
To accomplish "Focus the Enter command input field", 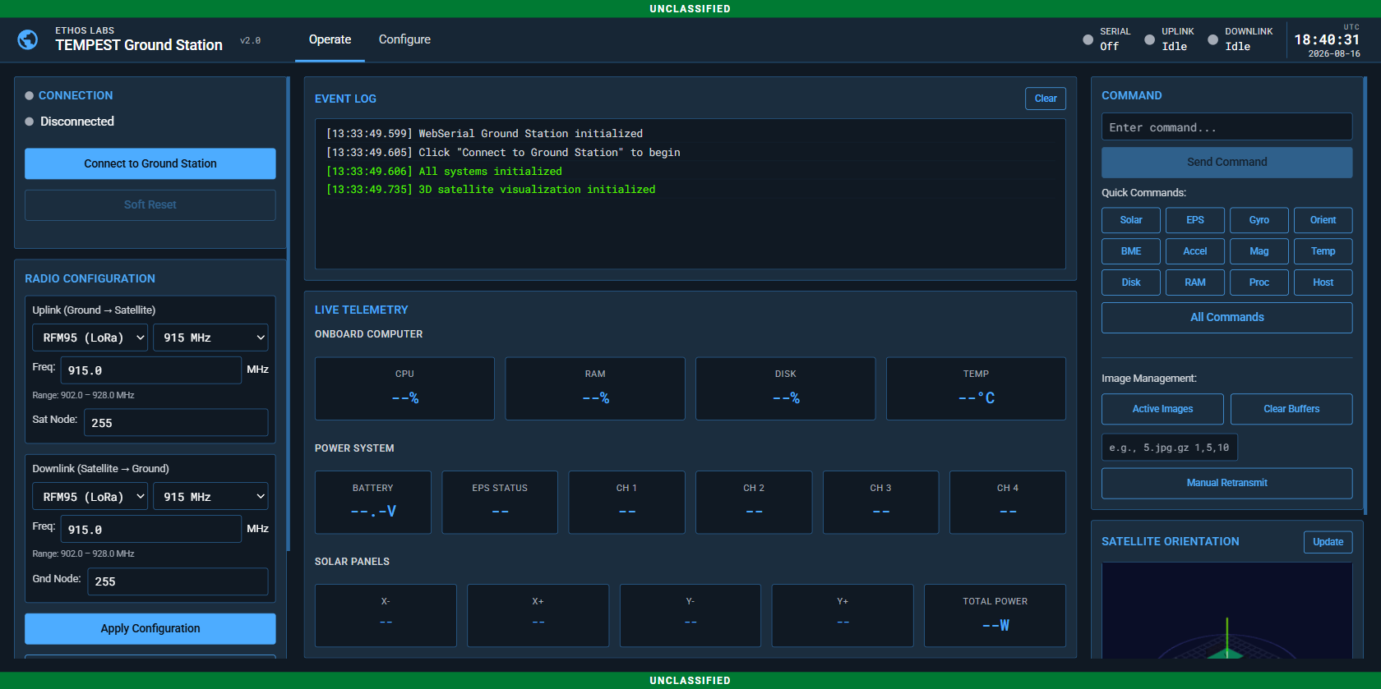I will tap(1226, 127).
